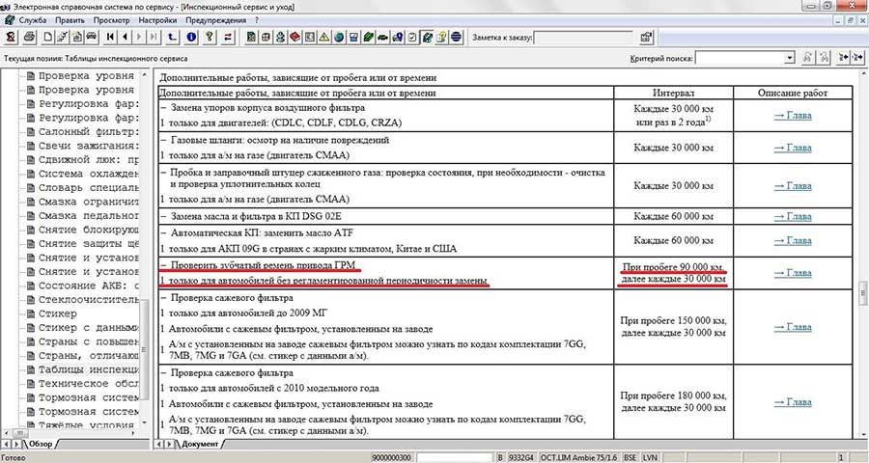Screen dimensions: 869x463
Task: Jump to first page arrow icon
Action: (x=110, y=37)
